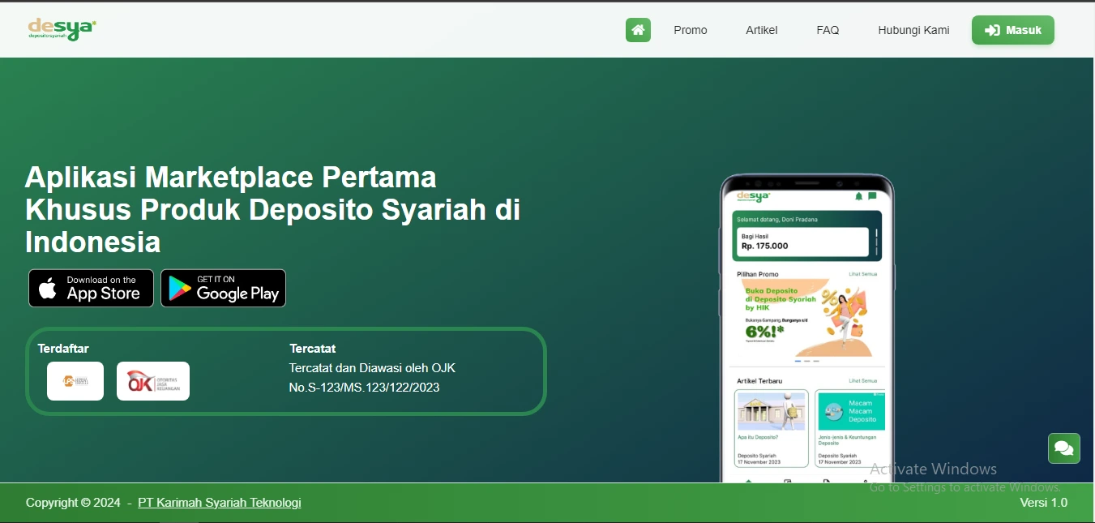Click the Bagi Hasil Rp. 175.000 card
Viewport: 1095px width, 523px height.
[803, 241]
